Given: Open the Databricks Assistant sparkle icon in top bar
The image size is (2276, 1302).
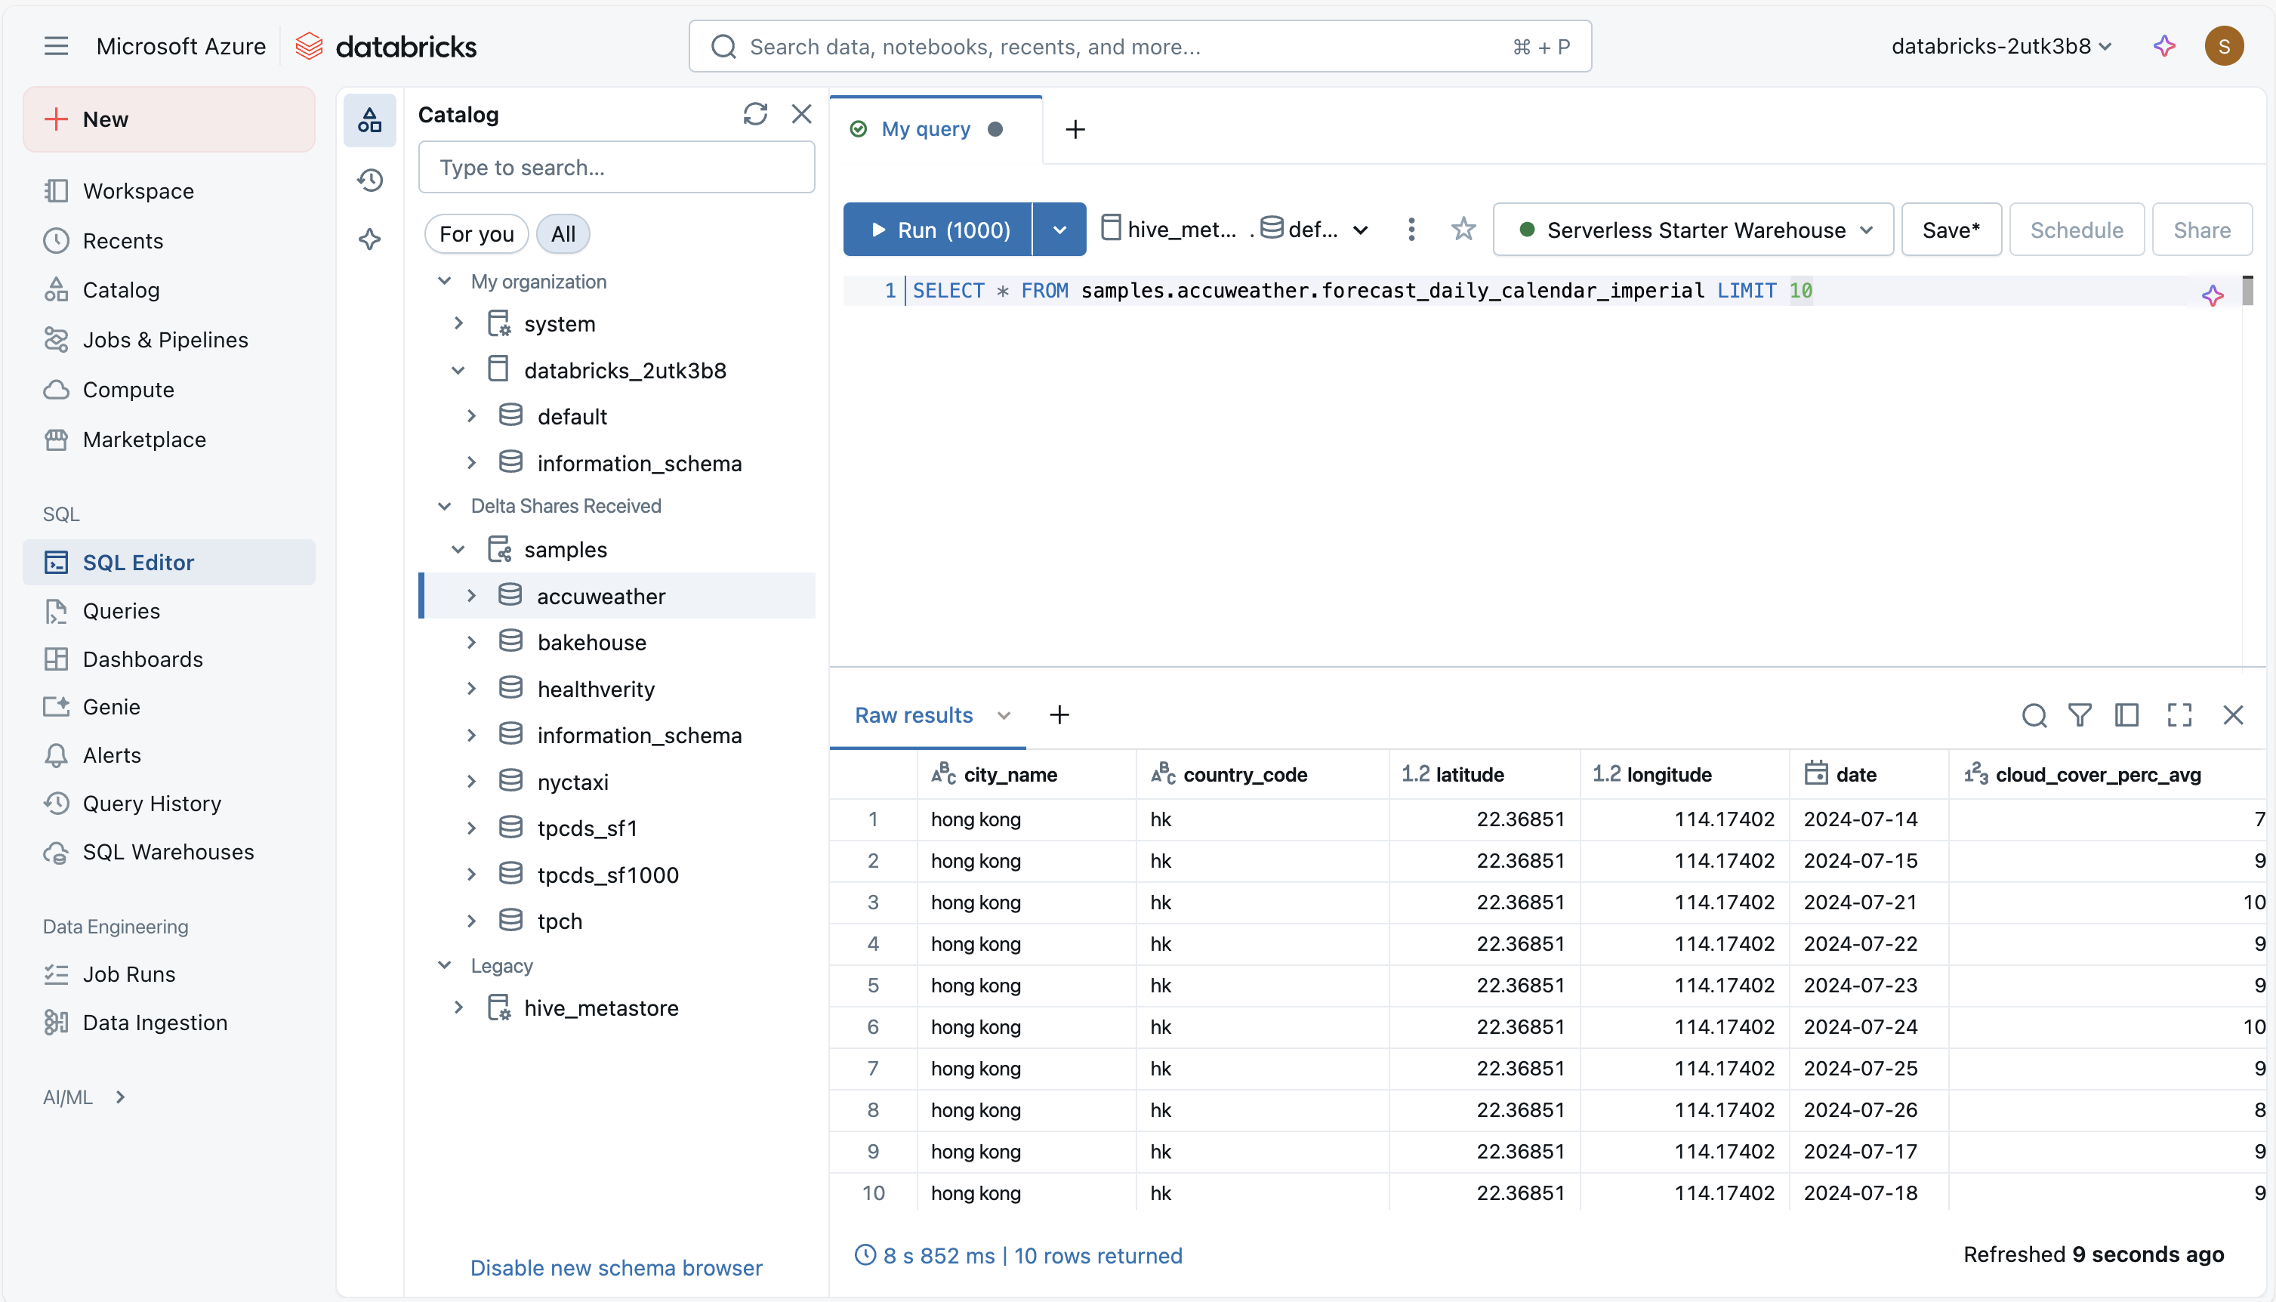Looking at the screenshot, I should [x=2163, y=47].
